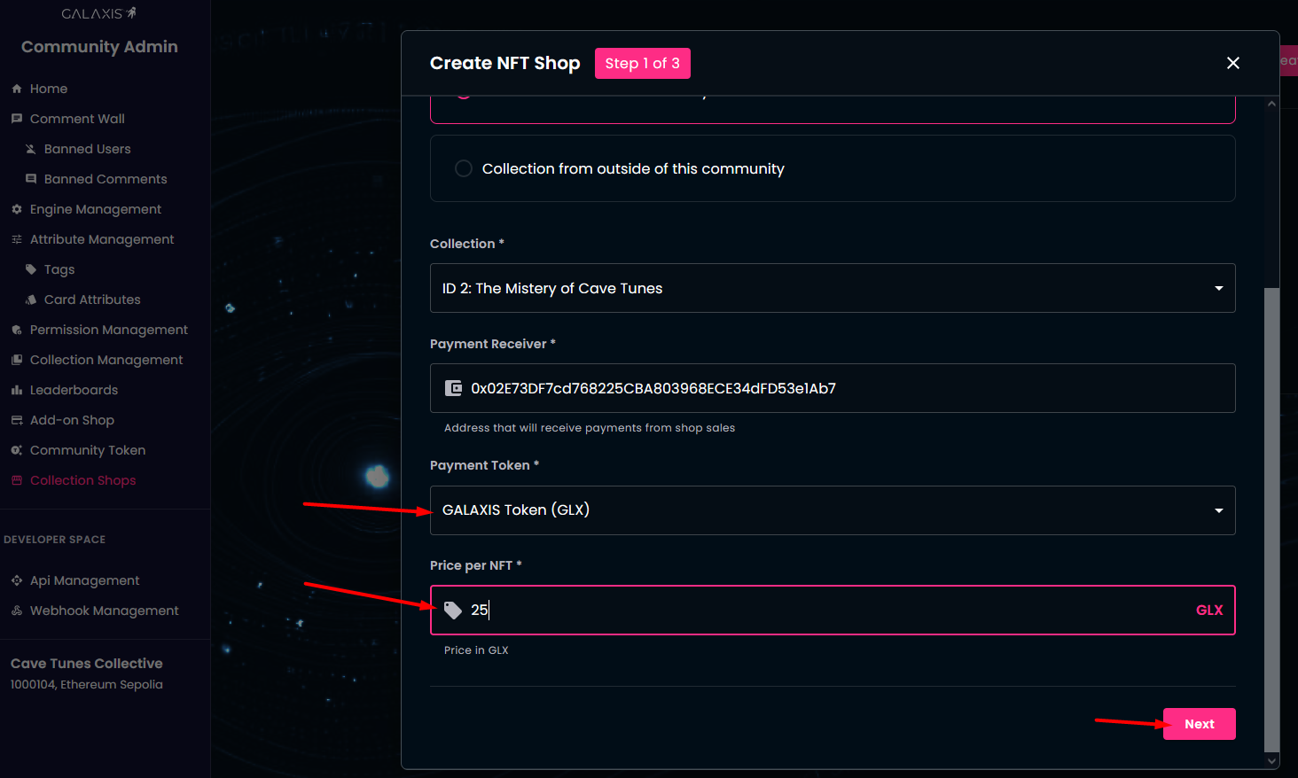
Task: Click the Price per NFT input field
Action: point(825,610)
